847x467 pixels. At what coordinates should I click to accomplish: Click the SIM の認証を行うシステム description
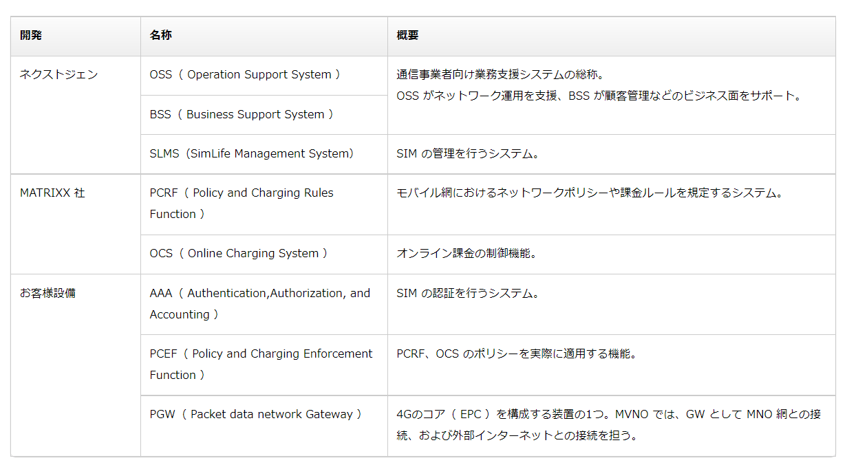click(x=468, y=293)
